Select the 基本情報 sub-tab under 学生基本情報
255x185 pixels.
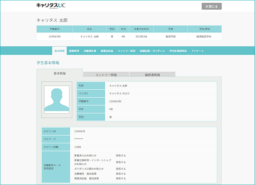[x=60, y=73]
